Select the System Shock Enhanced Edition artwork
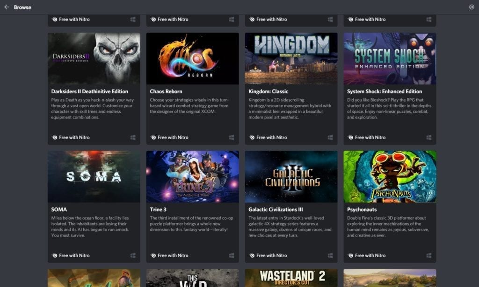Image resolution: width=479 pixels, height=287 pixels. click(390, 58)
